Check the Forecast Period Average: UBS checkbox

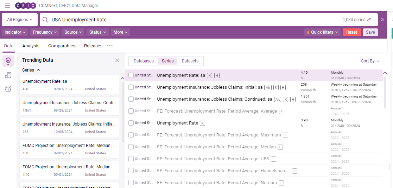[x=131, y=159]
